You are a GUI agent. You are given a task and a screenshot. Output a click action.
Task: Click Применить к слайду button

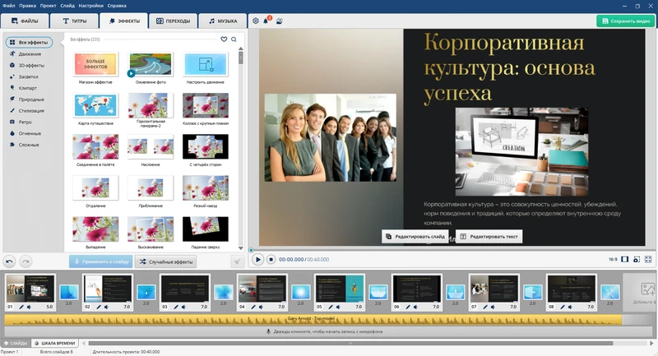[100, 261]
